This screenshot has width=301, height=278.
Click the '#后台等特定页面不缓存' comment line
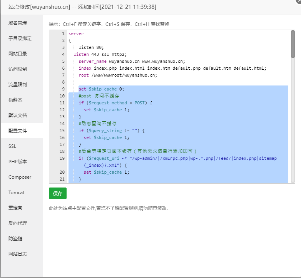pyautogui.click(x=137, y=151)
